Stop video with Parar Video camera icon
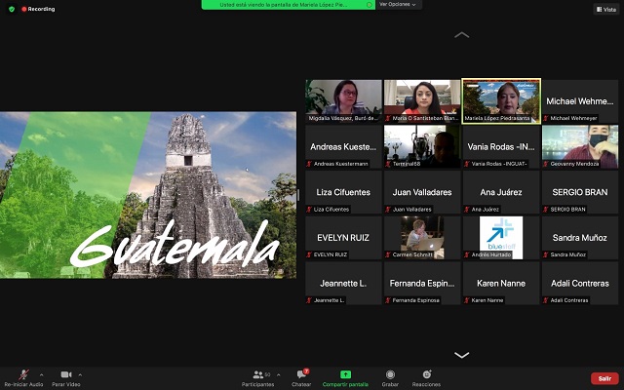 65,375
